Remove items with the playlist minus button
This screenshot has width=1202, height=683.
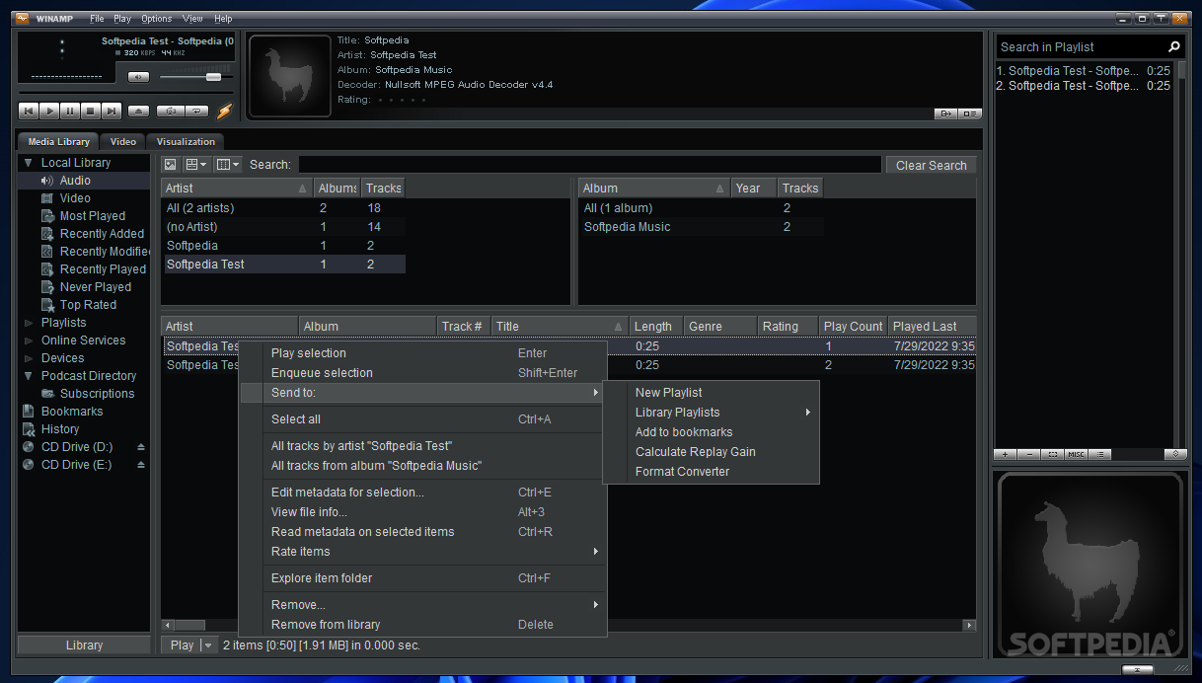pyautogui.click(x=1029, y=454)
